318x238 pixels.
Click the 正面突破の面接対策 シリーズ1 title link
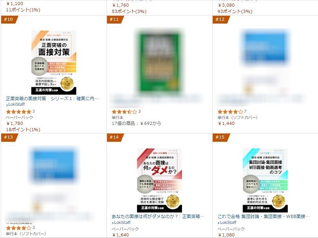52,99
